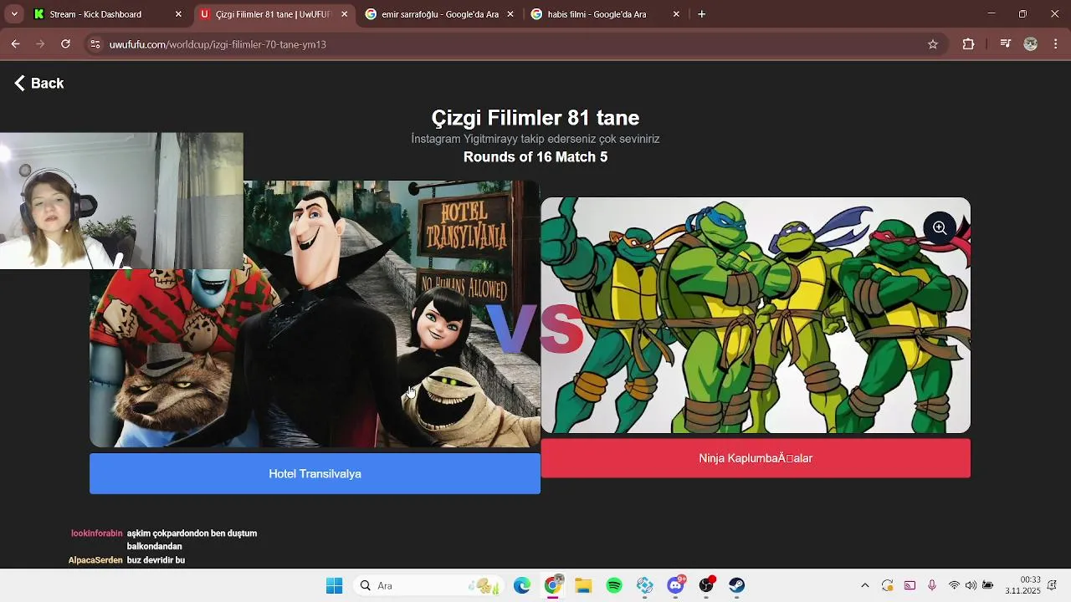Vote for Hotel Transilvalya button
This screenshot has height=602, width=1071.
click(315, 473)
